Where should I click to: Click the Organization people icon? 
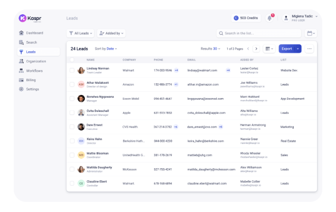pyautogui.click(x=21, y=61)
